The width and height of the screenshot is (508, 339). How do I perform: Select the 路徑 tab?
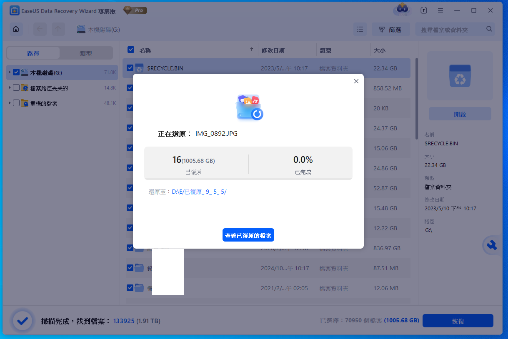(33, 53)
